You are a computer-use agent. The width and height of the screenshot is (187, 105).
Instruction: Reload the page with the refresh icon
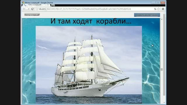32,9
